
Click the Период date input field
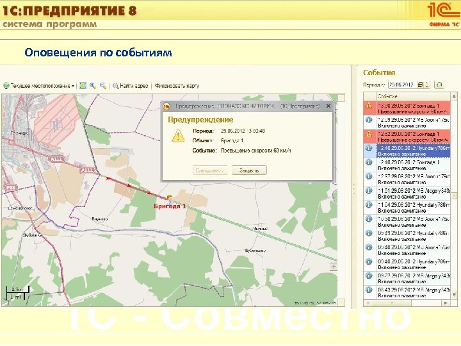401,85
